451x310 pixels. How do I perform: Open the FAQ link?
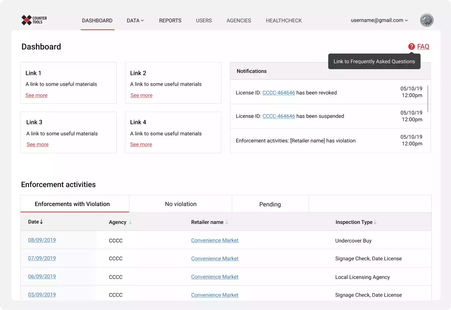(423, 47)
